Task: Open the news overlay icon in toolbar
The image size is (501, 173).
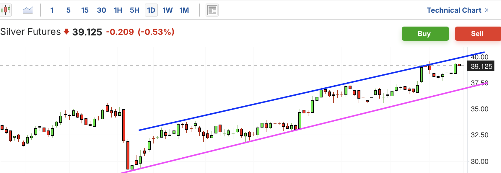Action: [212, 10]
